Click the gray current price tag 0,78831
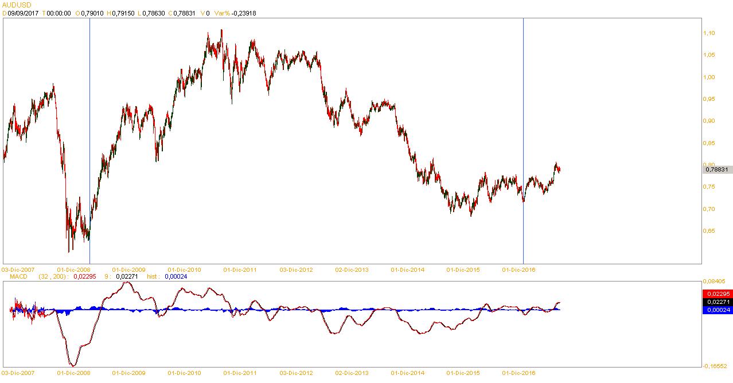The width and height of the screenshot is (733, 383). (717, 169)
